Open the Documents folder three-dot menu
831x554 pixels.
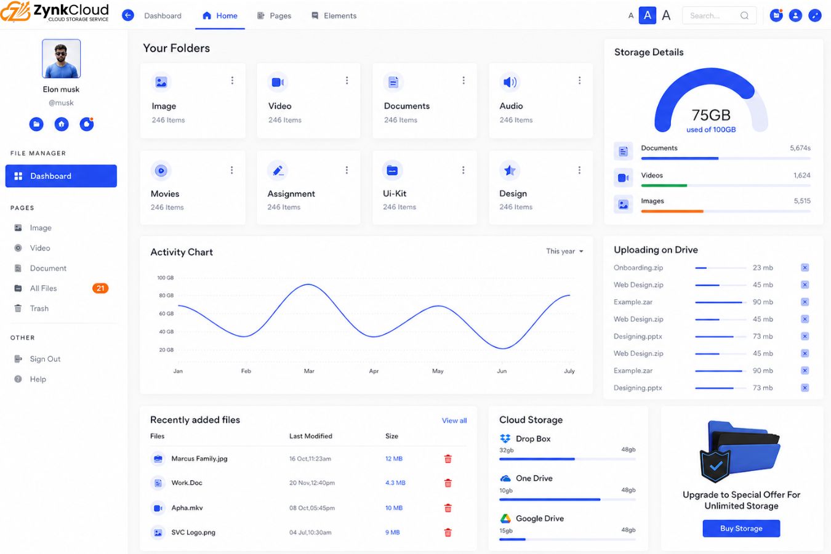click(464, 81)
